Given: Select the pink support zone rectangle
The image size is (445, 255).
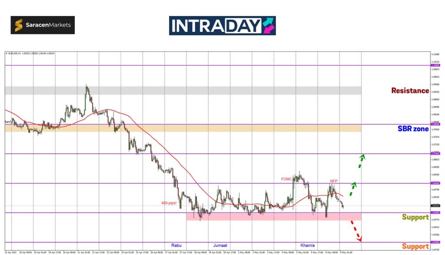Looking at the screenshot, I should pyautogui.click(x=274, y=216).
